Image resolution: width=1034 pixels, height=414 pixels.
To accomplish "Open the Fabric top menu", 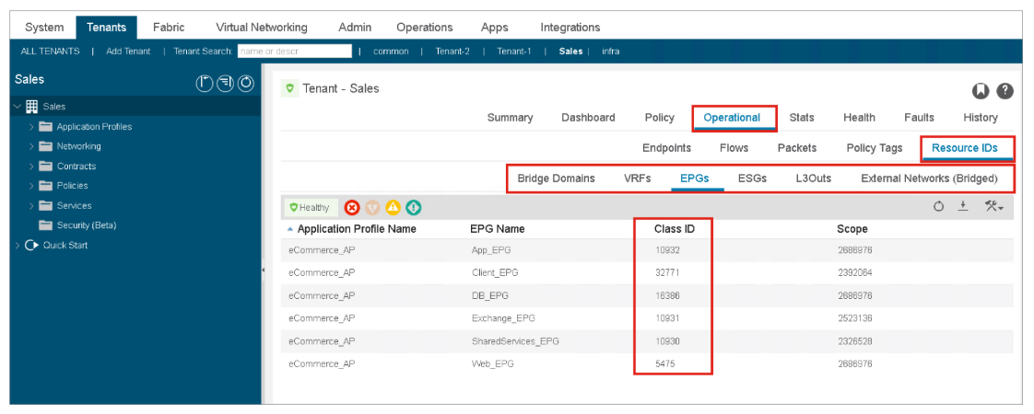I will (x=169, y=27).
